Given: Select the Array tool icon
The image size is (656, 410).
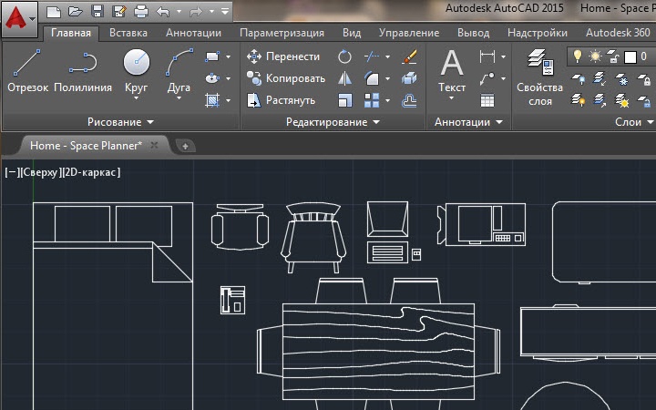Looking at the screenshot, I should coord(372,100).
